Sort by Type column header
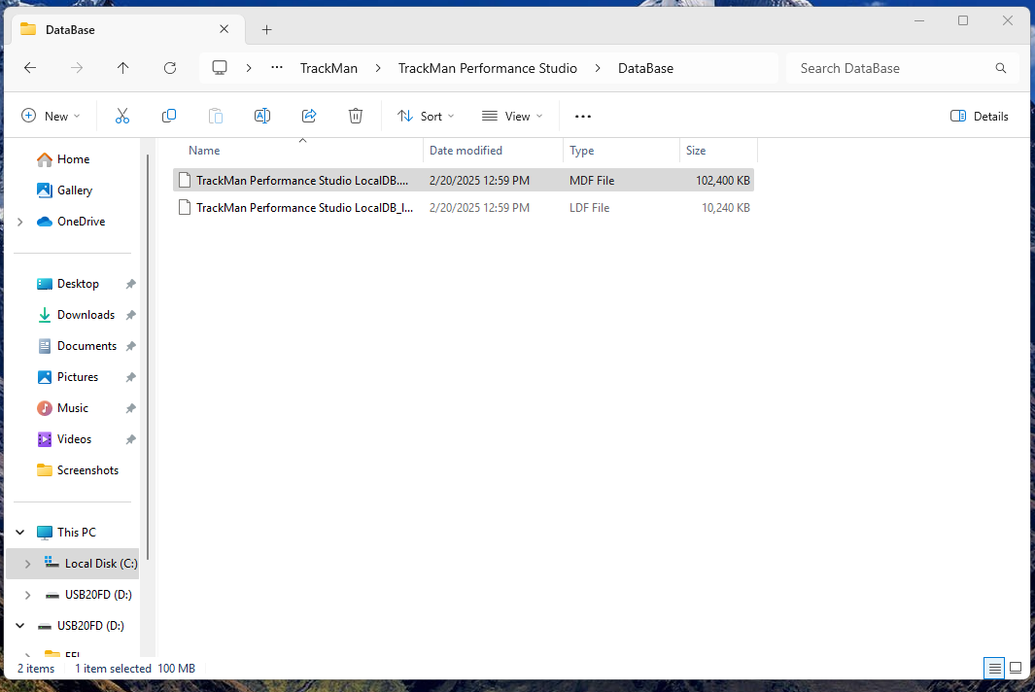The image size is (1035, 692). point(621,151)
